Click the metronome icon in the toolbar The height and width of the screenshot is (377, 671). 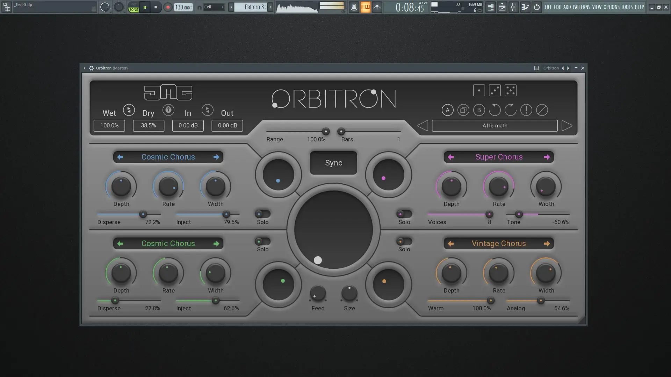(x=354, y=7)
